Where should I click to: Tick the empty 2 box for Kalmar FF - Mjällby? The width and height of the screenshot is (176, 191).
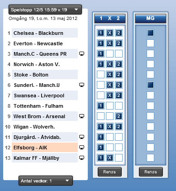coord(119,158)
